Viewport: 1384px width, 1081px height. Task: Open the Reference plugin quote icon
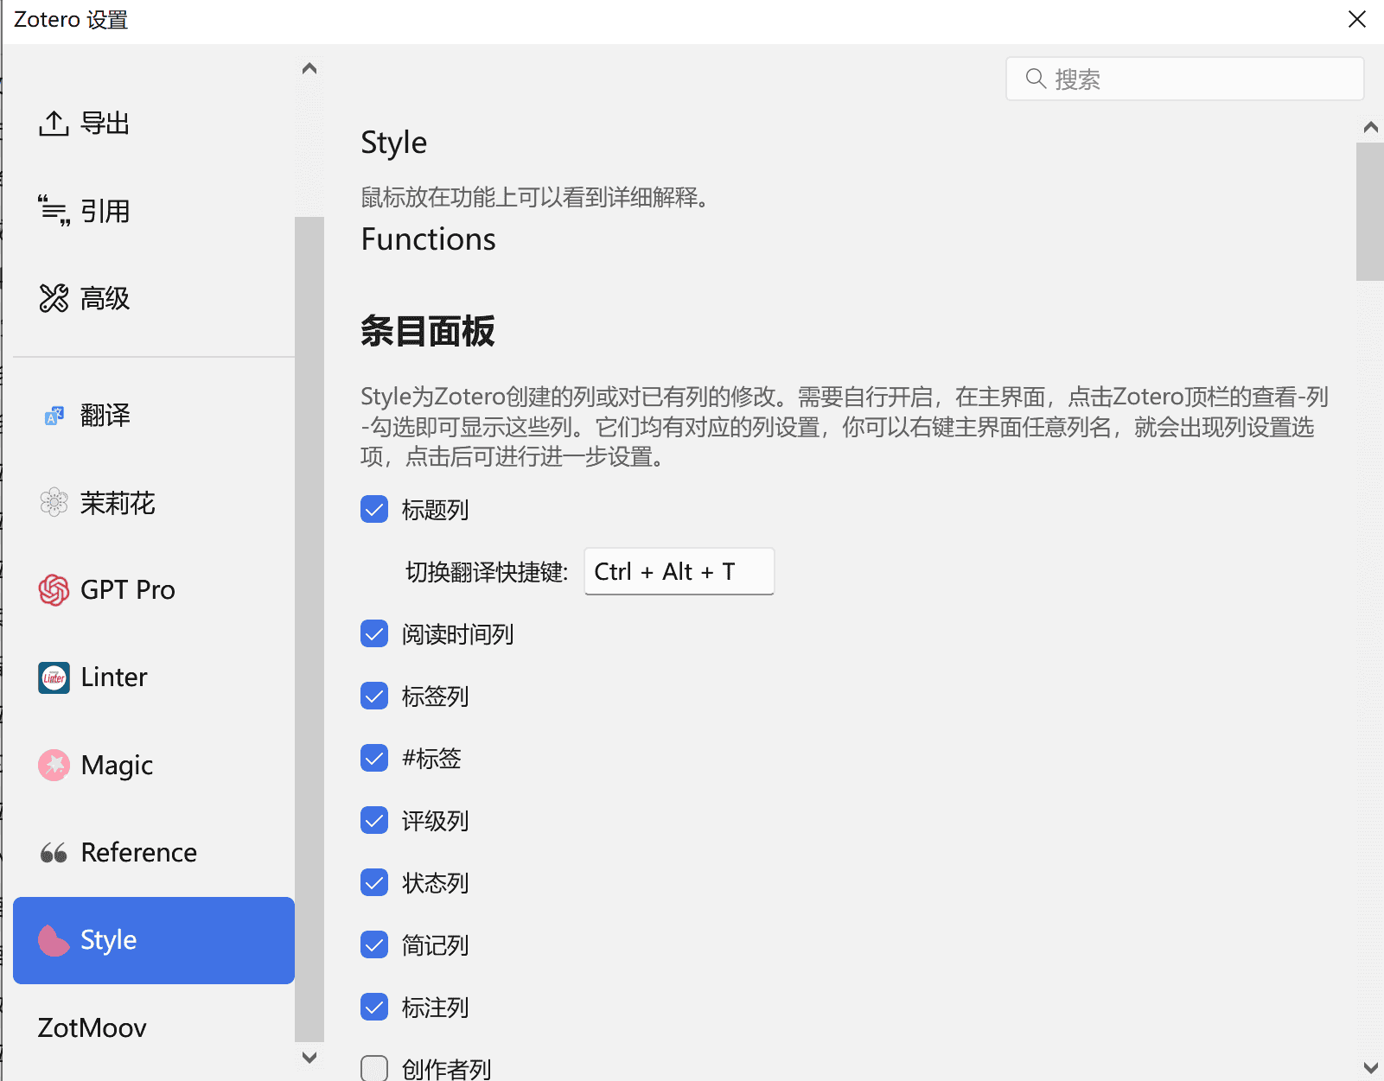click(x=54, y=852)
